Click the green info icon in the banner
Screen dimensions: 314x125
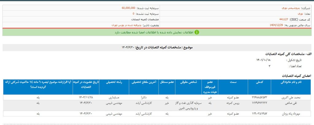tap(197, 32)
